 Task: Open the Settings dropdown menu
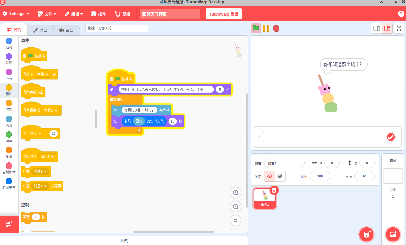click(16, 14)
